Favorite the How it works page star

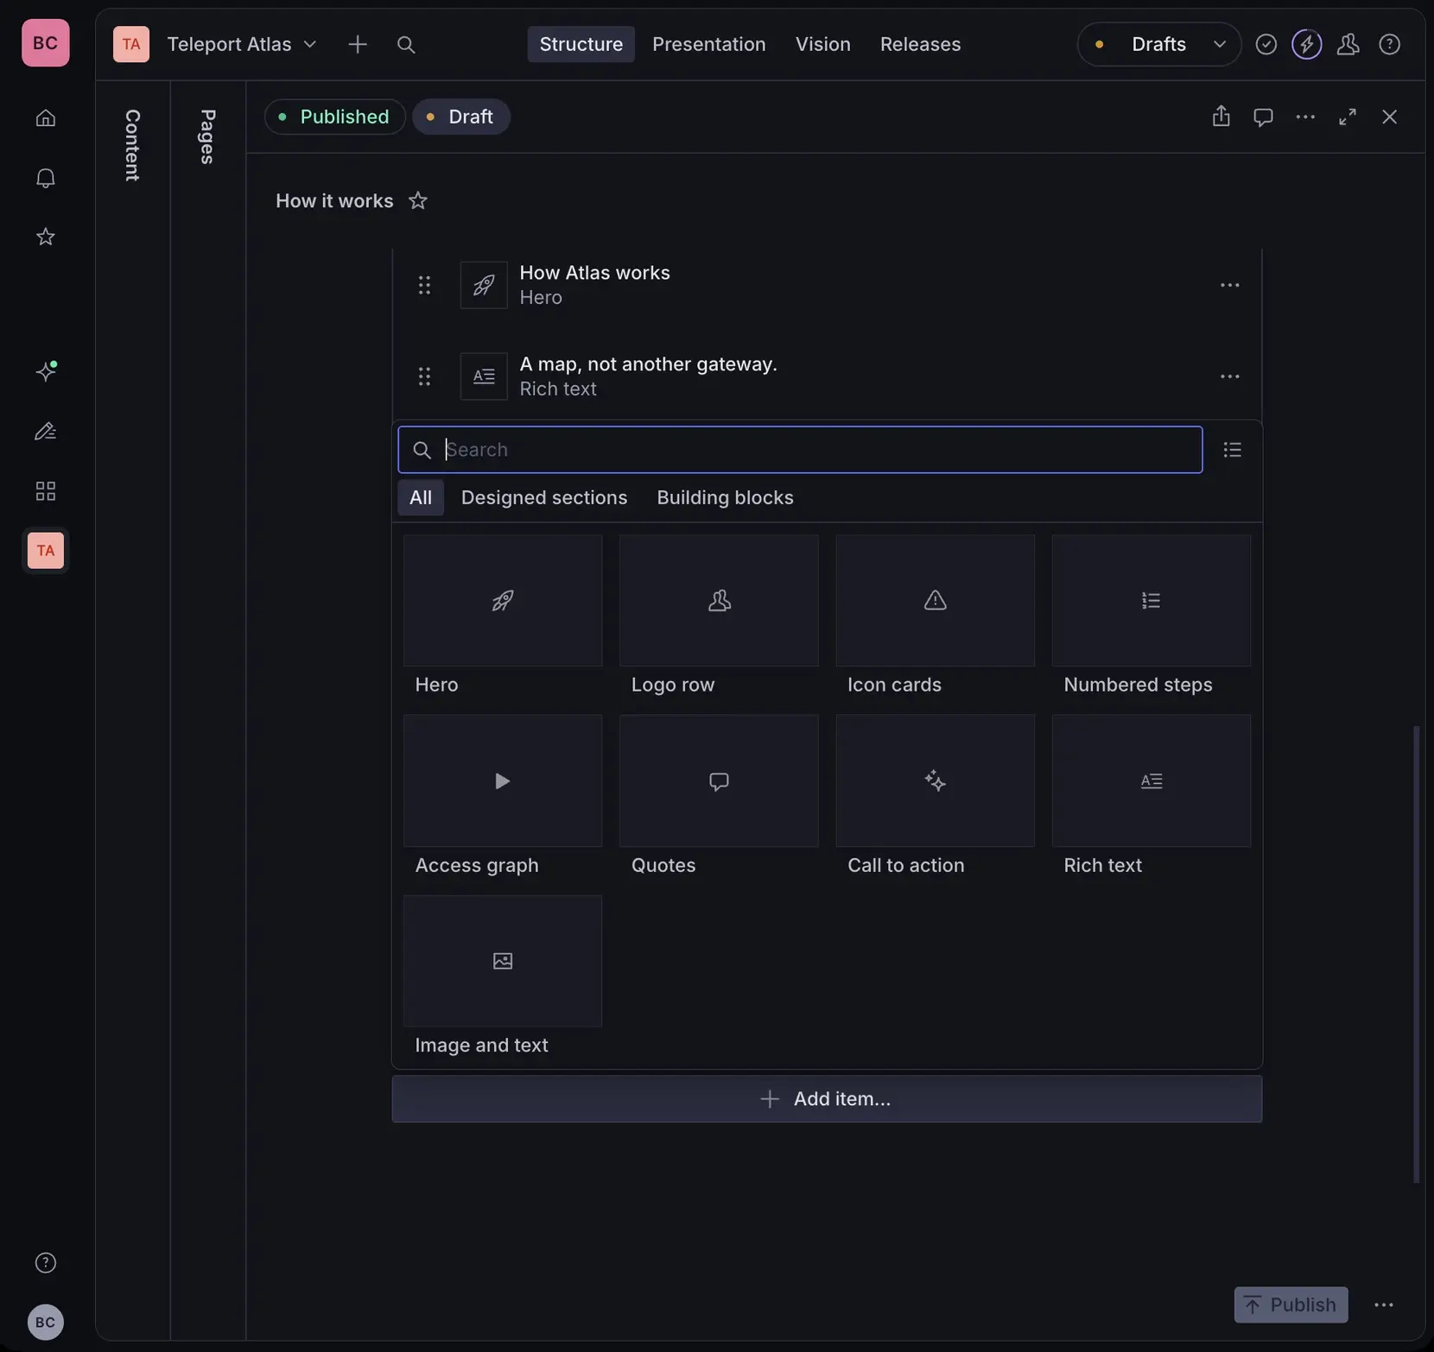pos(418,201)
